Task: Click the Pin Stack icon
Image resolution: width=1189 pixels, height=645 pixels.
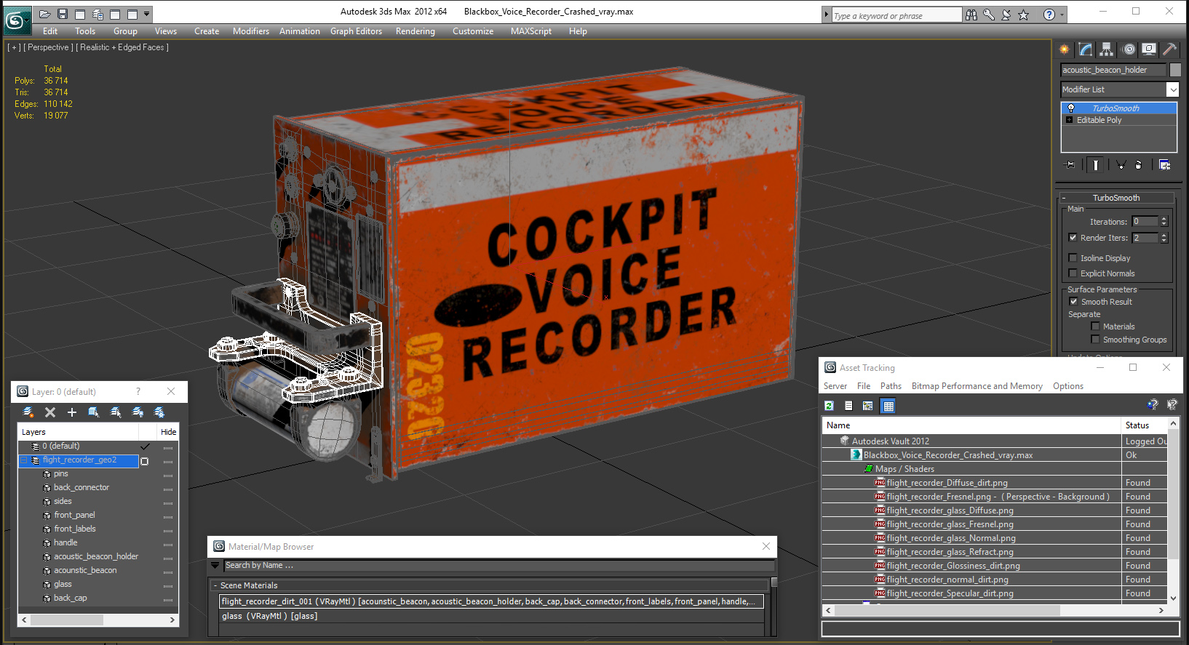Action: pyautogui.click(x=1070, y=165)
